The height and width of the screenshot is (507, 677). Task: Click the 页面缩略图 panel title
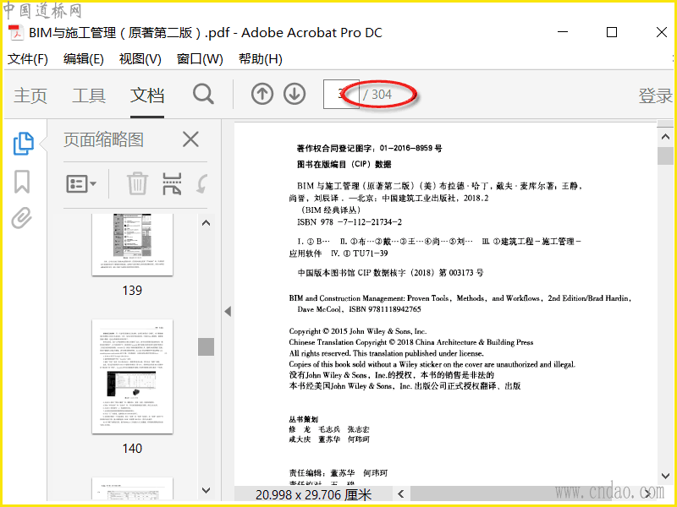click(103, 139)
